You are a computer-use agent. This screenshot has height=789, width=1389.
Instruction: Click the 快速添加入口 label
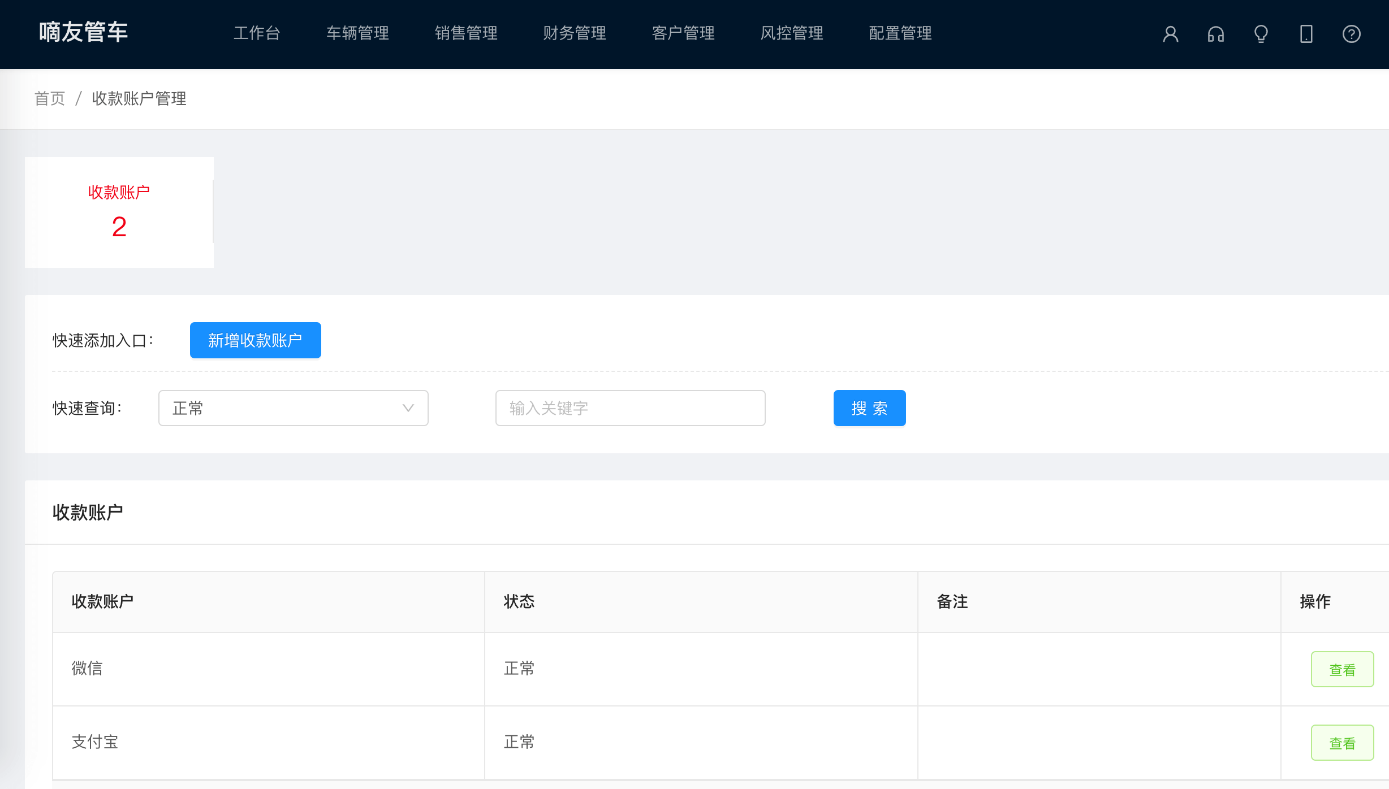click(x=103, y=340)
